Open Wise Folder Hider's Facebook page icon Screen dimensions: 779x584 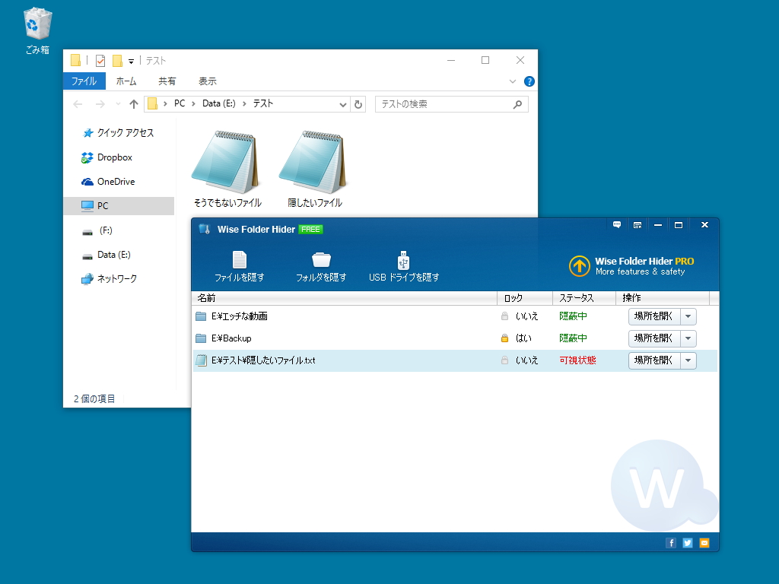(x=670, y=542)
